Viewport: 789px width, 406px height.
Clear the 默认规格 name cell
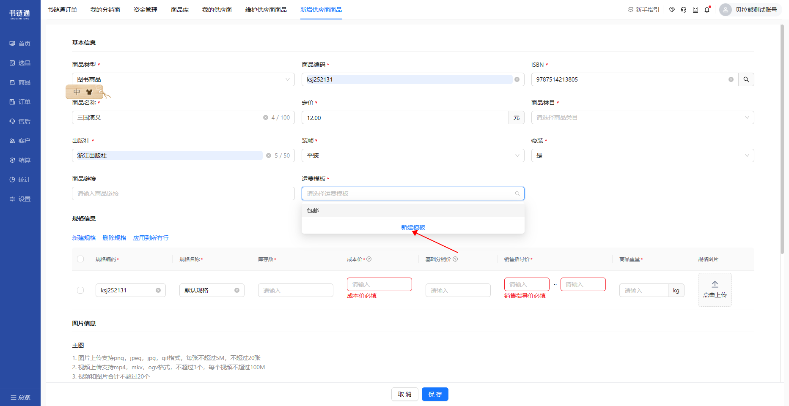coord(237,290)
